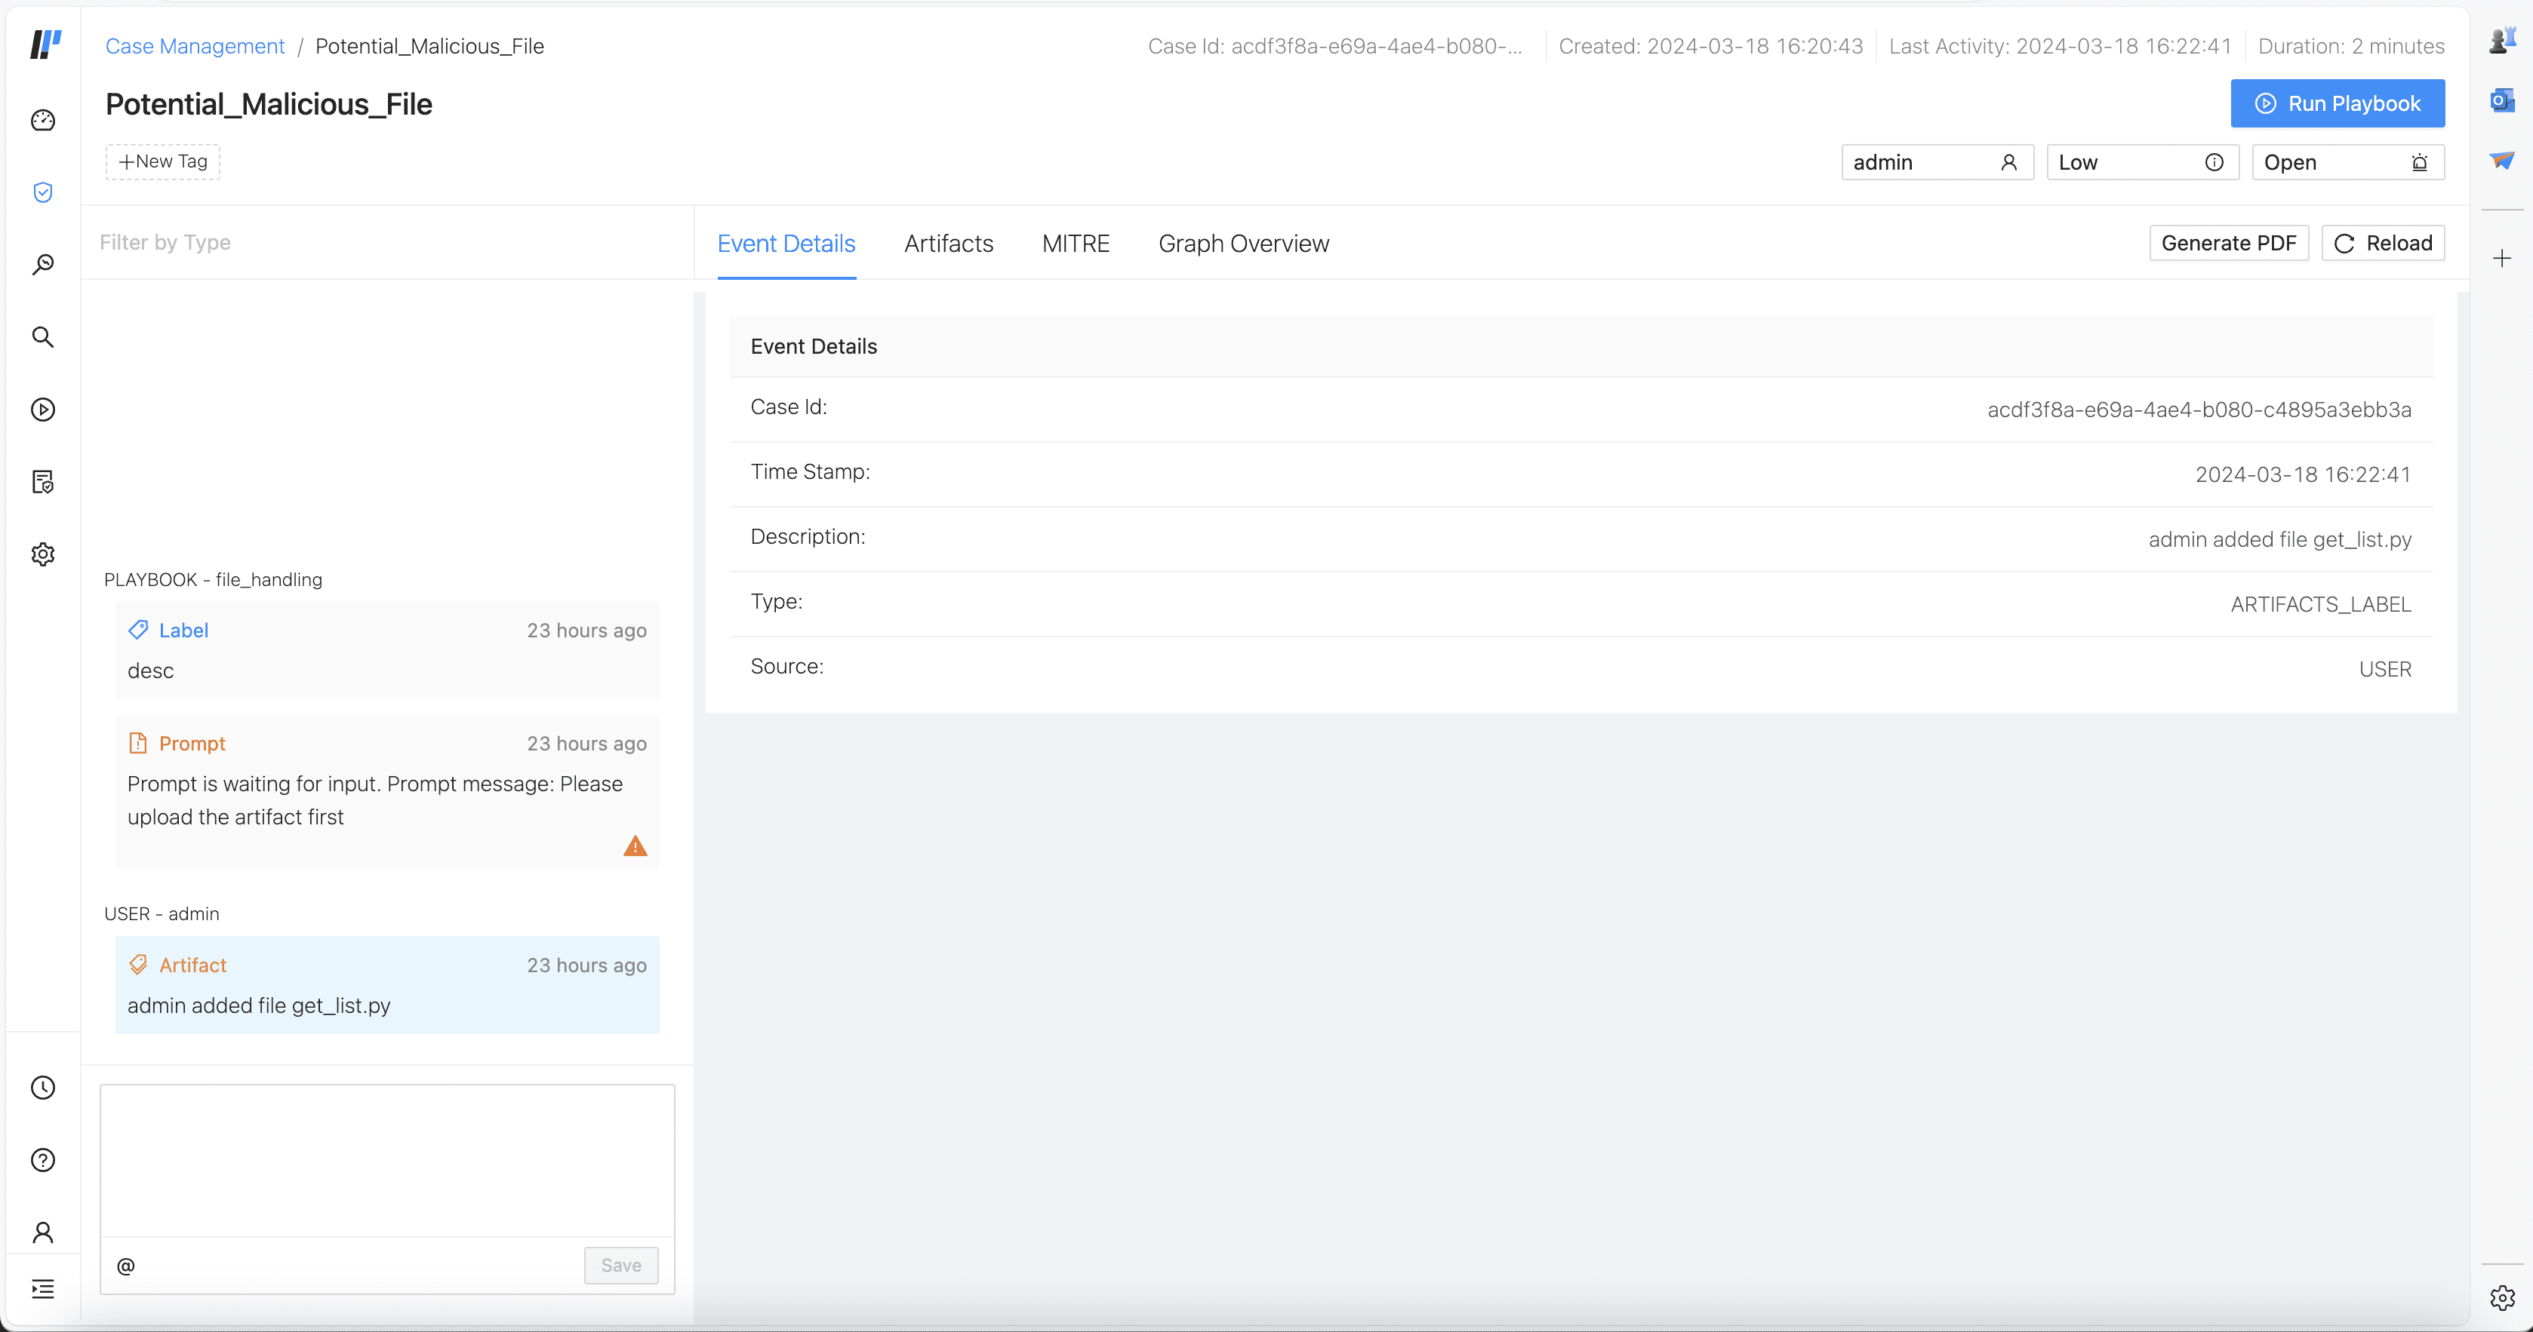
Task: Open the history clock icon in sidebar
Action: coord(42,1088)
